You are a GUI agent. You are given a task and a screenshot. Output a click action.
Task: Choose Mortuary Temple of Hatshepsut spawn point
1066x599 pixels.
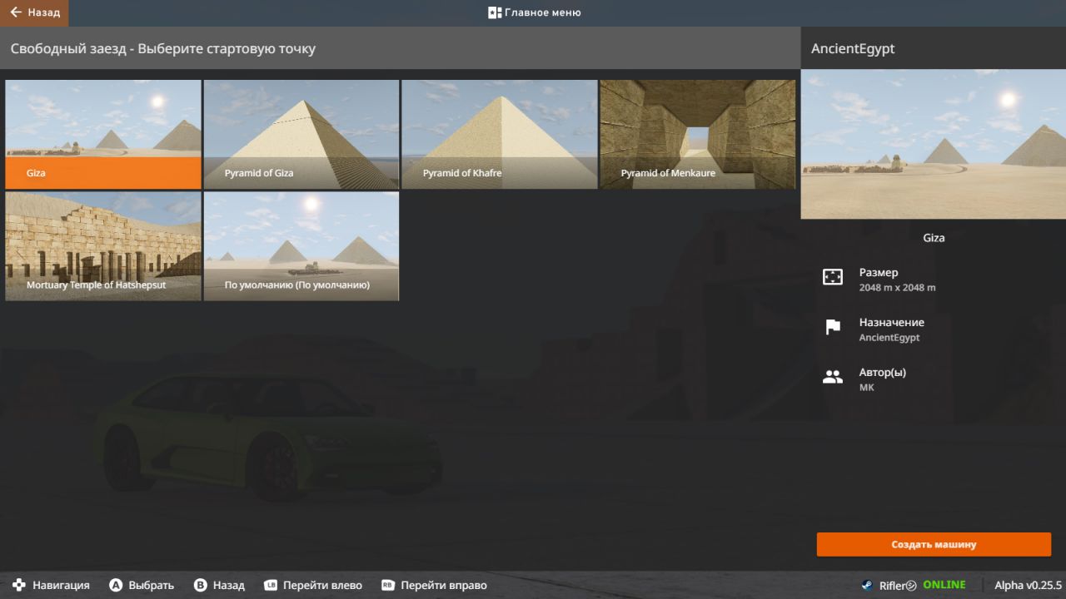pyautogui.click(x=103, y=246)
